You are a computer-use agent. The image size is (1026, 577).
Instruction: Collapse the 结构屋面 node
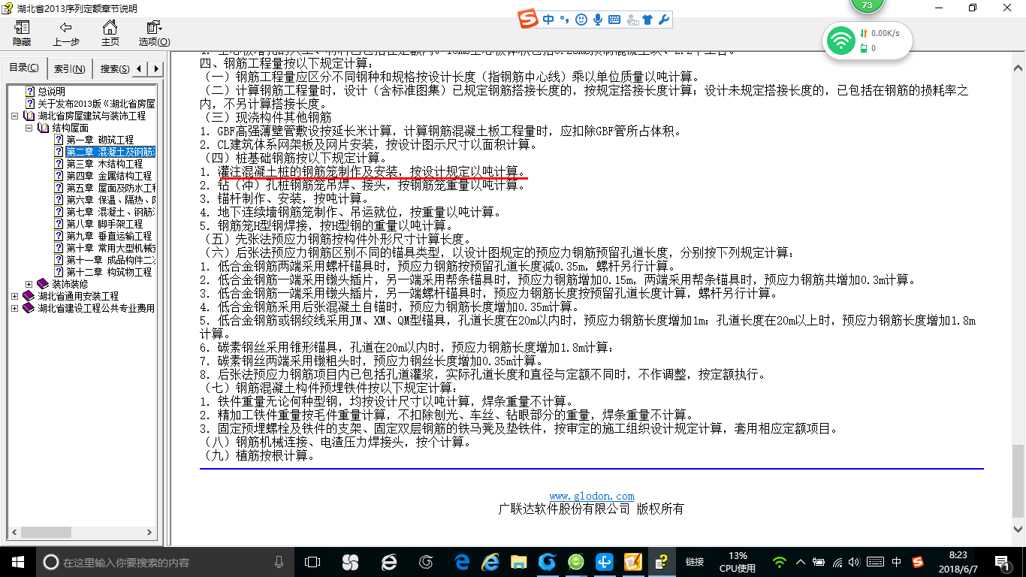(x=29, y=128)
